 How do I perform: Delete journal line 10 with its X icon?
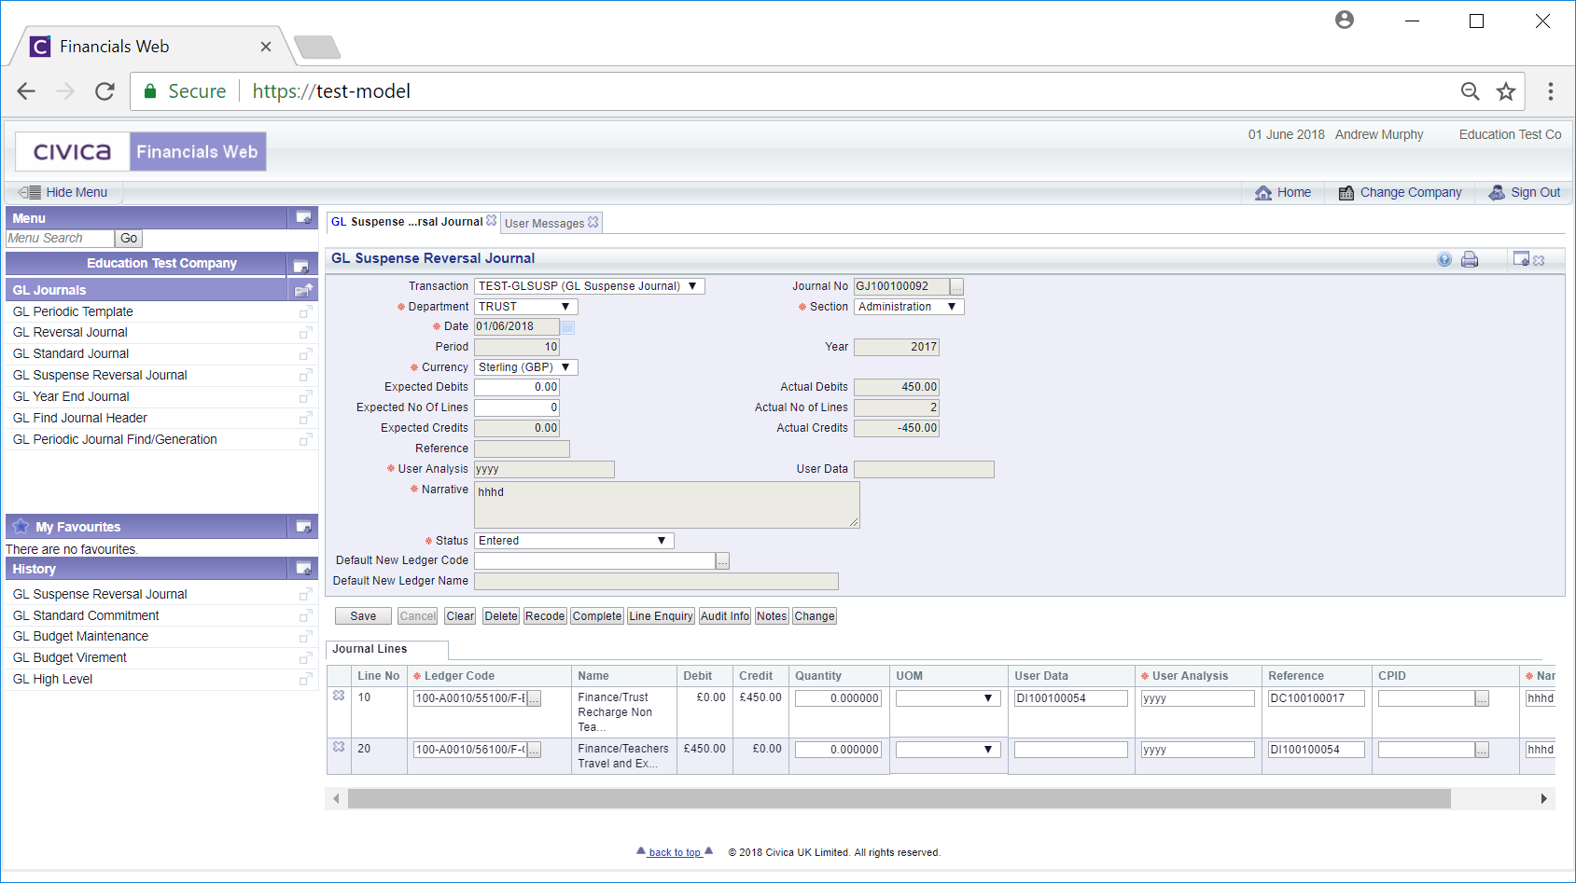pos(339,696)
